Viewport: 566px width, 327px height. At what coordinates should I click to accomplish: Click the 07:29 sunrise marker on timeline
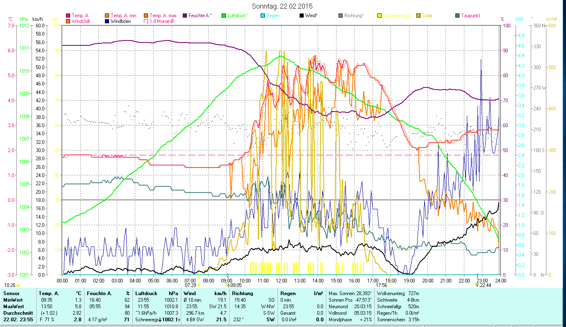coord(191,285)
